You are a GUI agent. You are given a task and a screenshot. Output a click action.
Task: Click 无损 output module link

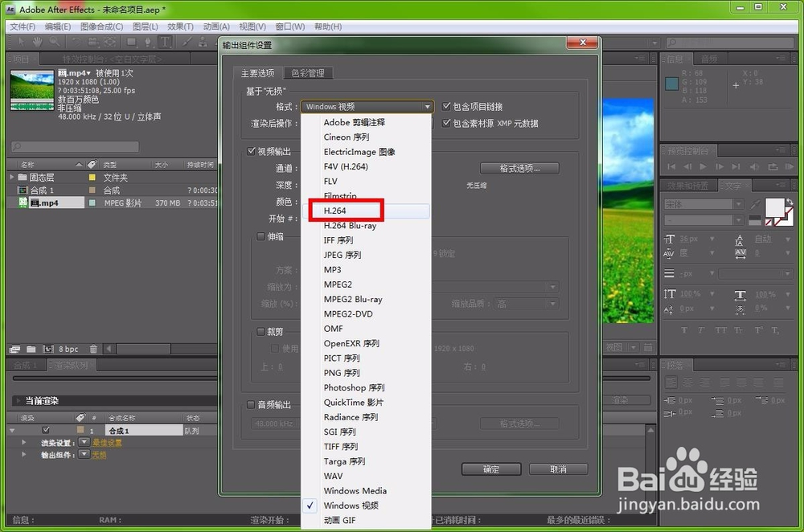(99, 455)
